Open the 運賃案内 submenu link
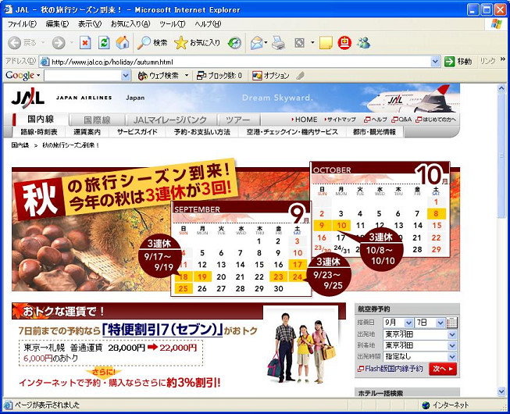 87,132
